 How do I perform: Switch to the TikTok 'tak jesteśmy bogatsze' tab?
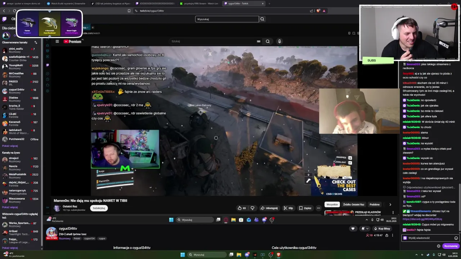pyautogui.click(x=111, y=4)
